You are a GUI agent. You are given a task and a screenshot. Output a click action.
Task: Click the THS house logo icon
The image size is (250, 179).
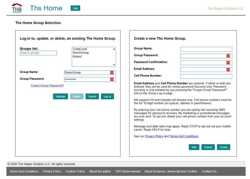point(17,8)
